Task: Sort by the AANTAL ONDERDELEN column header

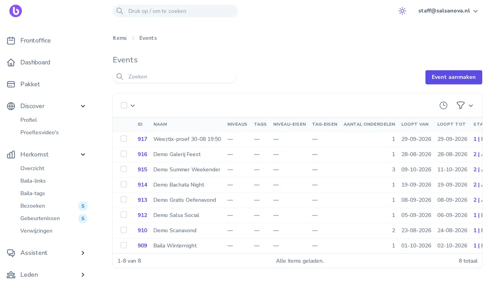Action: click(x=369, y=124)
